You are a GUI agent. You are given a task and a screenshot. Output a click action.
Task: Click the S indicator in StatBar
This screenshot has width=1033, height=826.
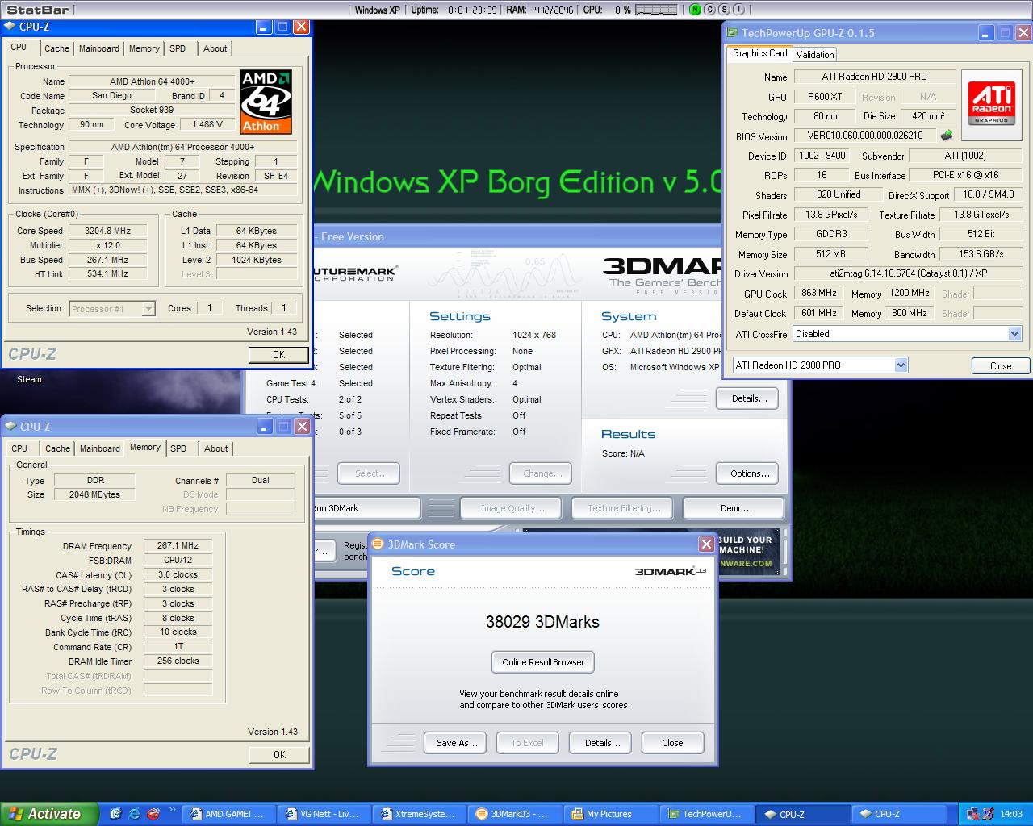tap(724, 10)
